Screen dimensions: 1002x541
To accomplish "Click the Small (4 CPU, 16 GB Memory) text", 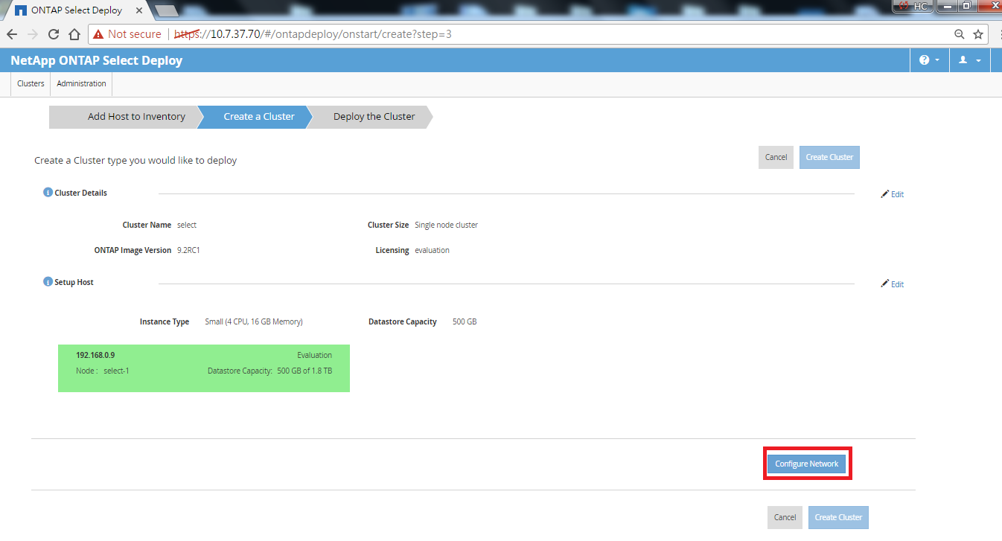I will click(254, 322).
